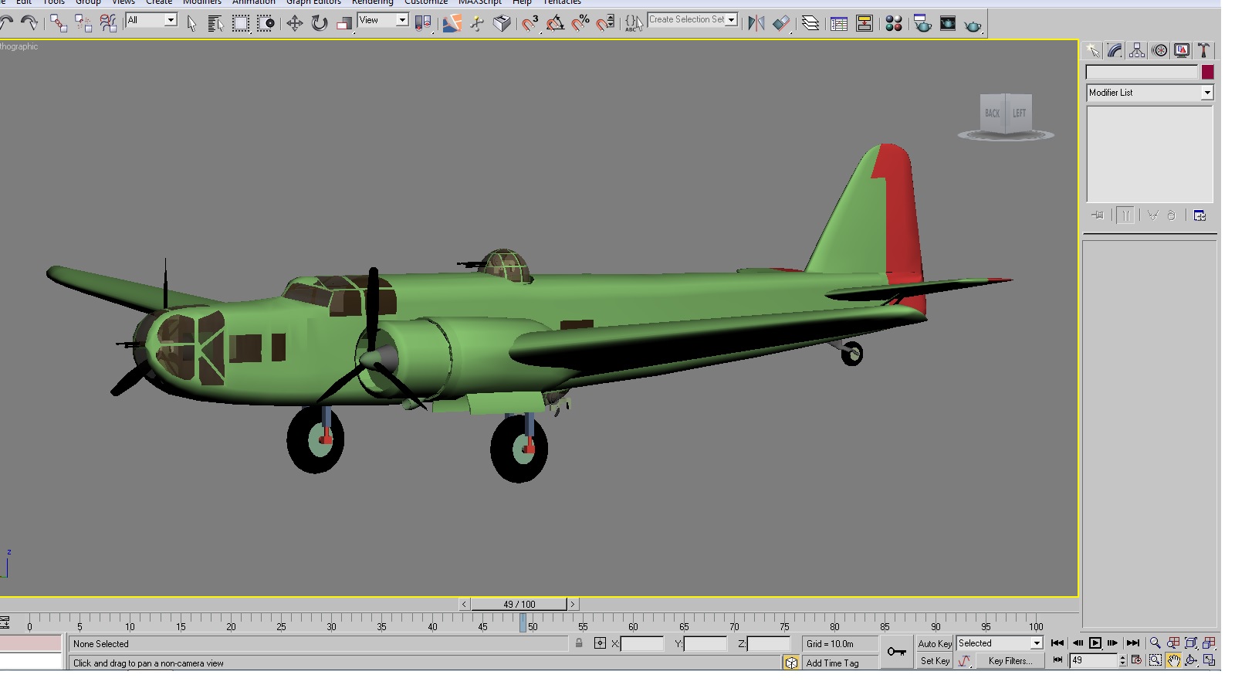
Task: Open the View reference coordinate dropdown
Action: 383,20
